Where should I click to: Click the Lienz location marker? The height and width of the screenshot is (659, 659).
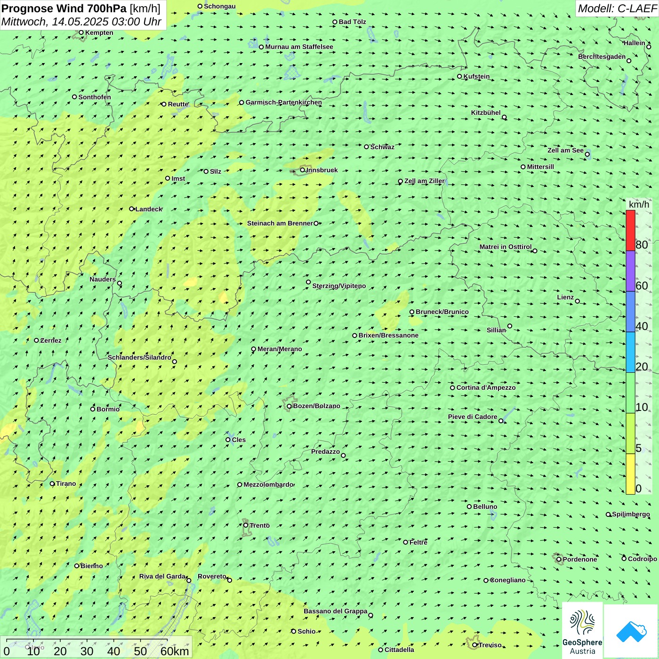(578, 301)
